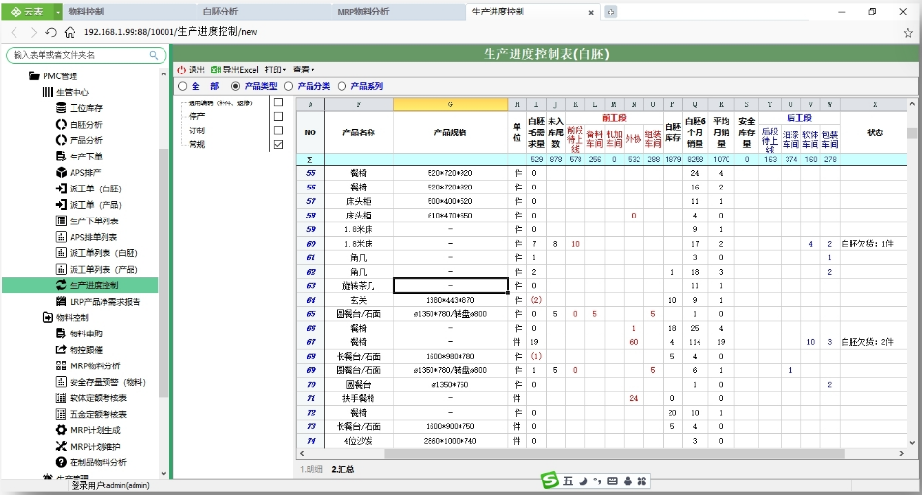
Task: Bookmark page with the star icon
Action: [907, 32]
